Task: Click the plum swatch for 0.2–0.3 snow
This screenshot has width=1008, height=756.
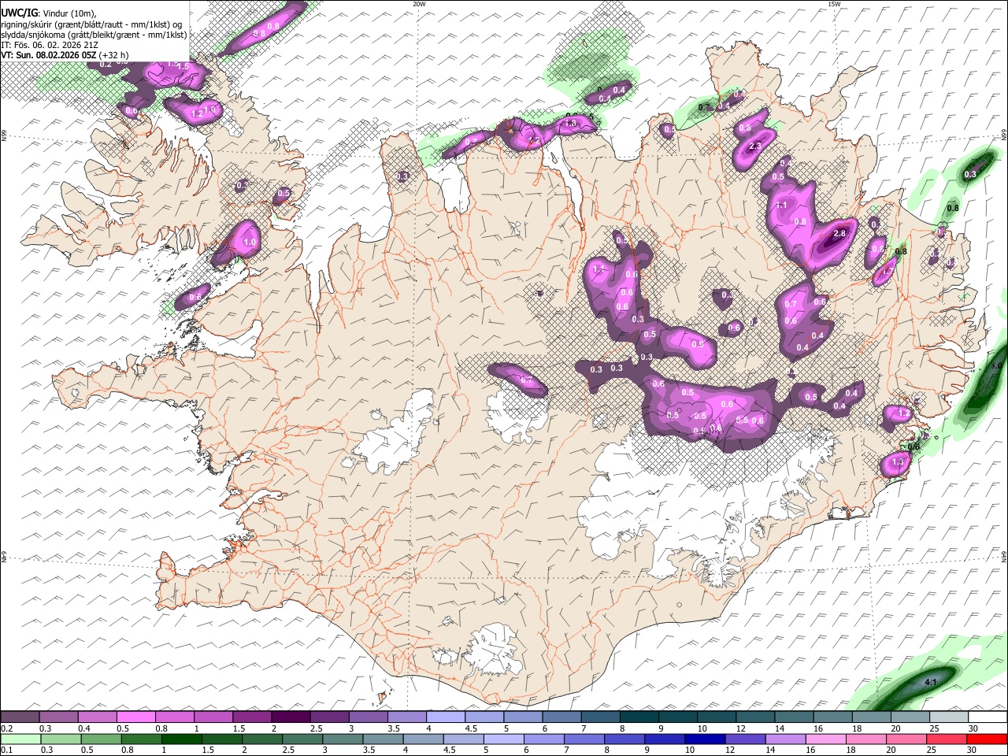Action: point(20,717)
